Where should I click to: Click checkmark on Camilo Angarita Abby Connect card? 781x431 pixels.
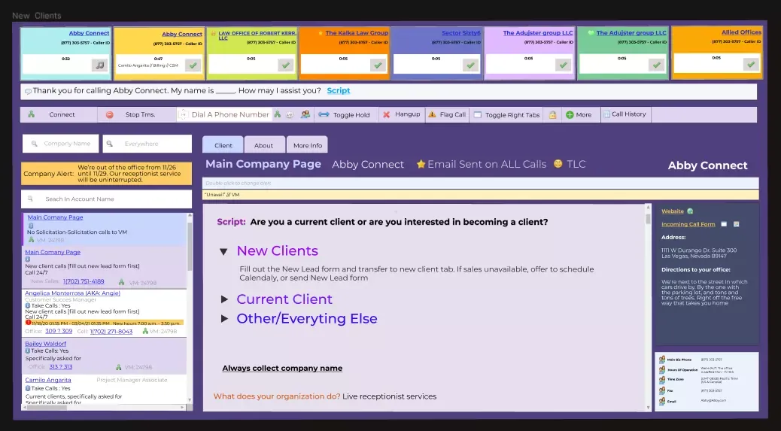(193, 65)
